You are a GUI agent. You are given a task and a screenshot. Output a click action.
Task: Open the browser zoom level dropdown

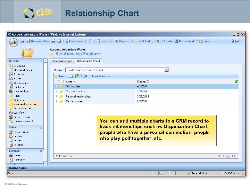click(x=239, y=173)
